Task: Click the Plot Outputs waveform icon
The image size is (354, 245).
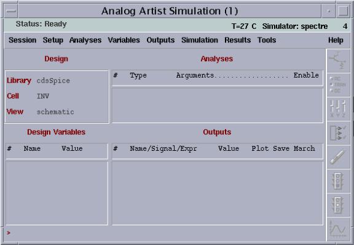Action: pos(338,229)
